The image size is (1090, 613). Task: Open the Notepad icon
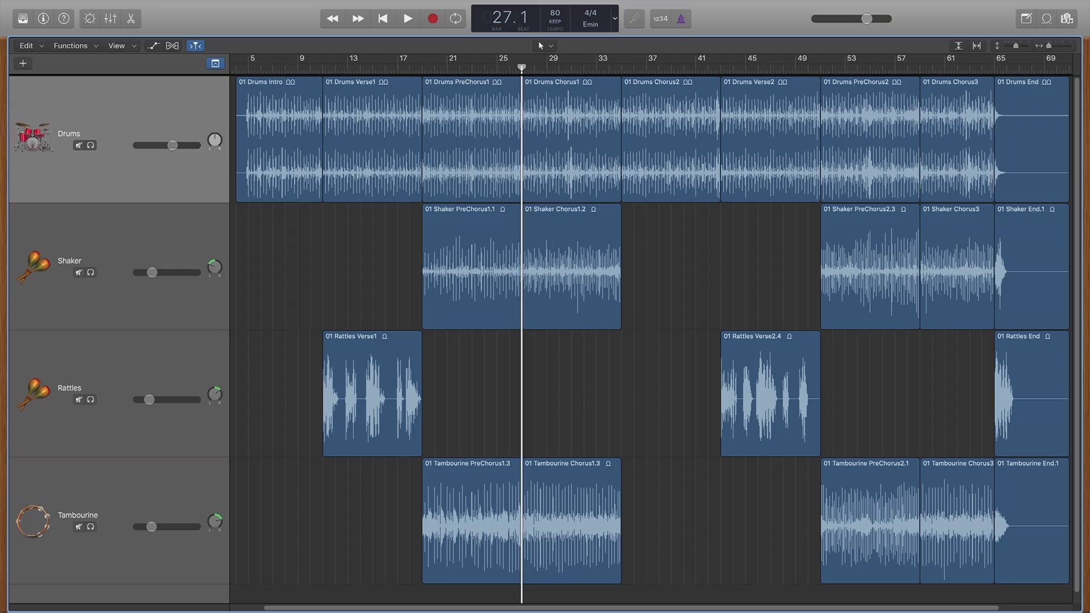pyautogui.click(x=1026, y=19)
